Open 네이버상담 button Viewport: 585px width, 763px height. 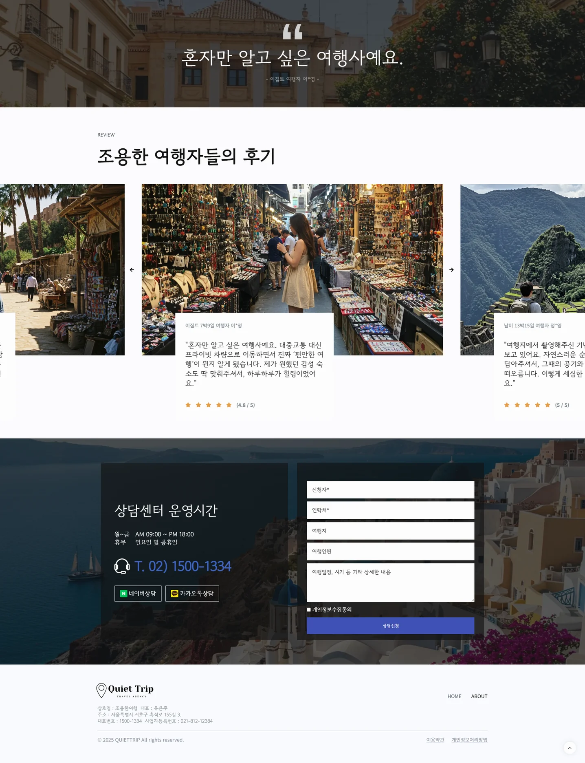click(x=138, y=593)
